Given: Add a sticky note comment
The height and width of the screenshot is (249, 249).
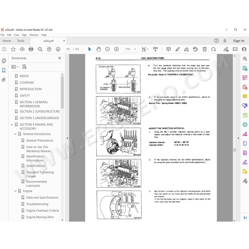Looking at the screenshot, I should point(169,49).
